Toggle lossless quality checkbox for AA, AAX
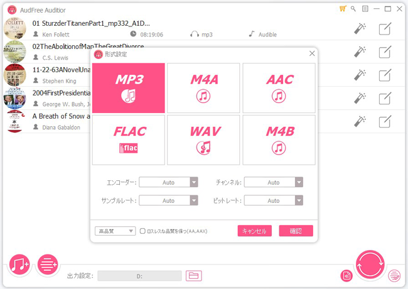This screenshot has width=408, height=289. pyautogui.click(x=142, y=231)
